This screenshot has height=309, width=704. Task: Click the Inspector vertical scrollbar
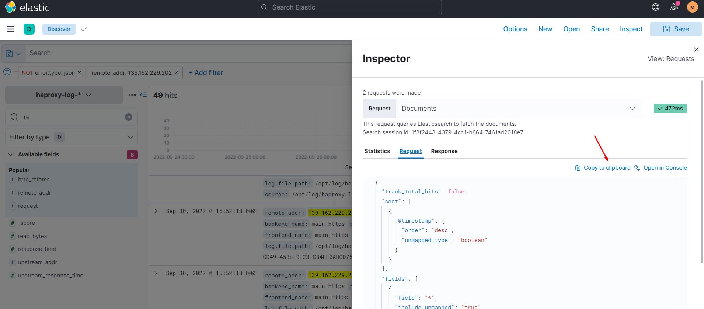click(701, 171)
